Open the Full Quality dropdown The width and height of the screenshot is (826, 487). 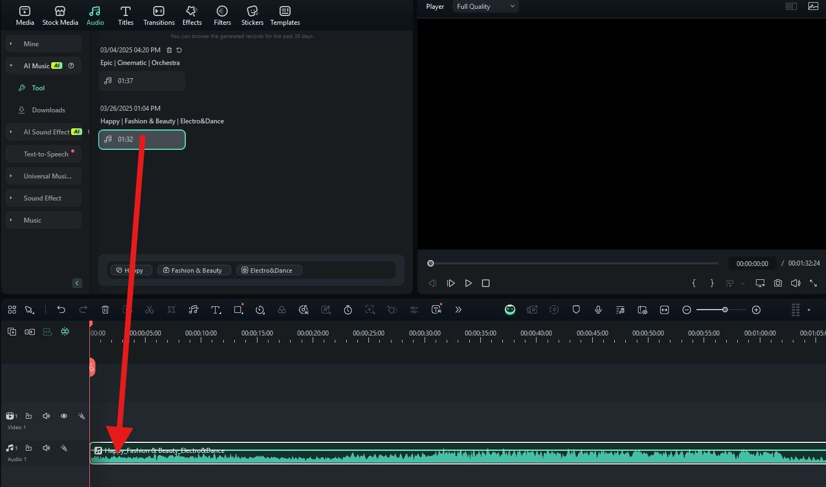[x=486, y=7]
